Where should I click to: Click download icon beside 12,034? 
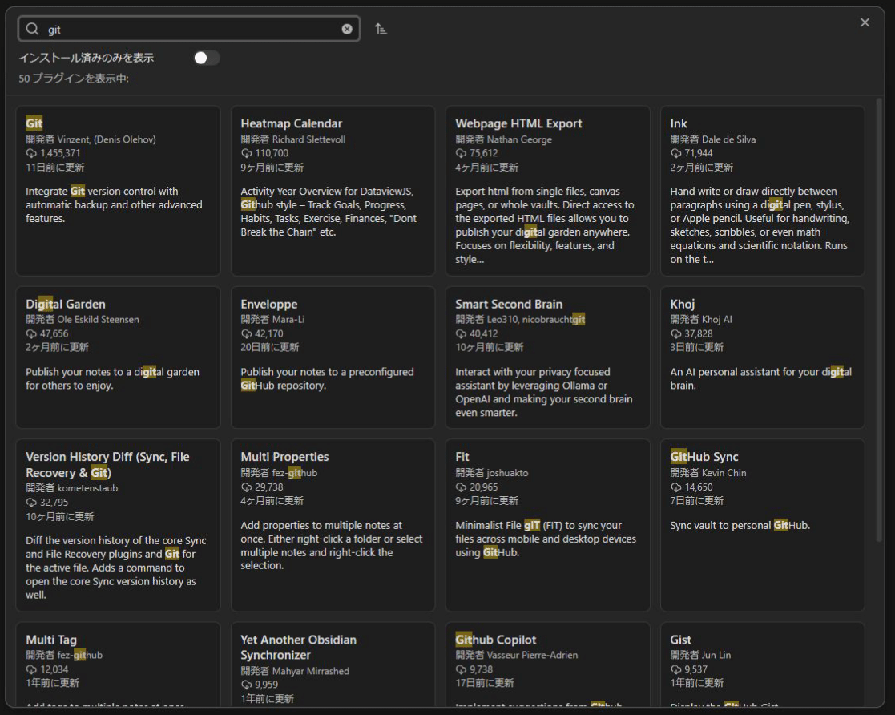(x=31, y=669)
